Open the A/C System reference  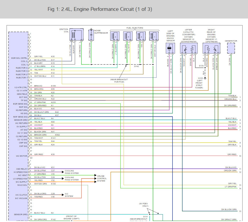(x=69, y=195)
